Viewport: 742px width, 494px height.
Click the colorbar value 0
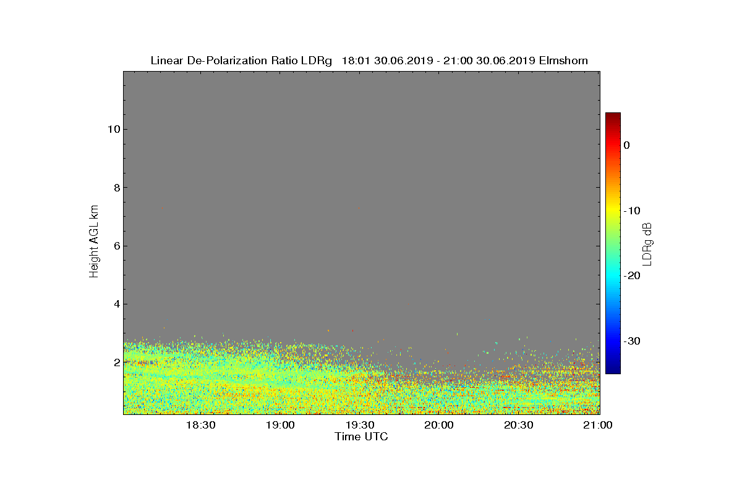coord(626,145)
